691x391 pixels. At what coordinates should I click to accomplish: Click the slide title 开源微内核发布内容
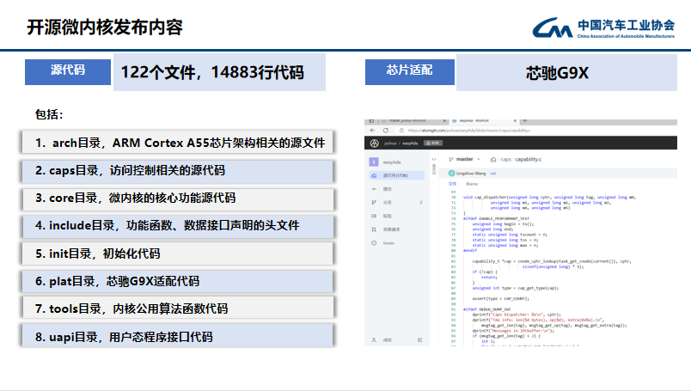(105, 27)
